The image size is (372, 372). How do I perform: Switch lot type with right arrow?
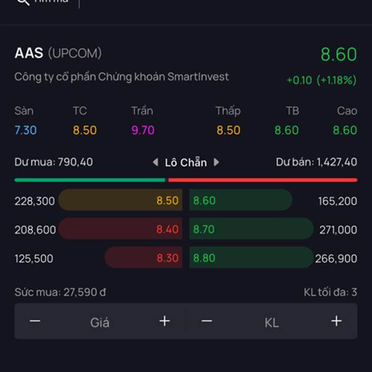point(216,162)
